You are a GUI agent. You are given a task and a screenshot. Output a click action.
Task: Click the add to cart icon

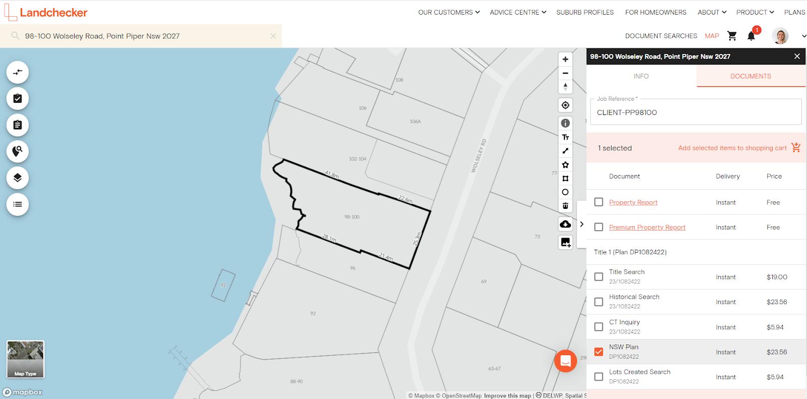coord(796,147)
